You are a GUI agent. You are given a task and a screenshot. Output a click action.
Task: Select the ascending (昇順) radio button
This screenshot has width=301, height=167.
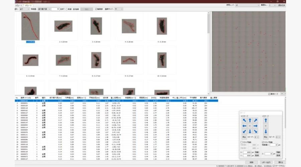(x=67, y=9)
